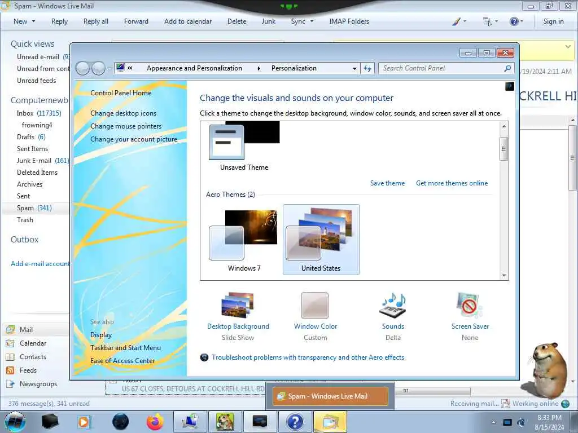Select the Unsaved Theme thumbnail
The image size is (578, 433).
(x=244, y=147)
